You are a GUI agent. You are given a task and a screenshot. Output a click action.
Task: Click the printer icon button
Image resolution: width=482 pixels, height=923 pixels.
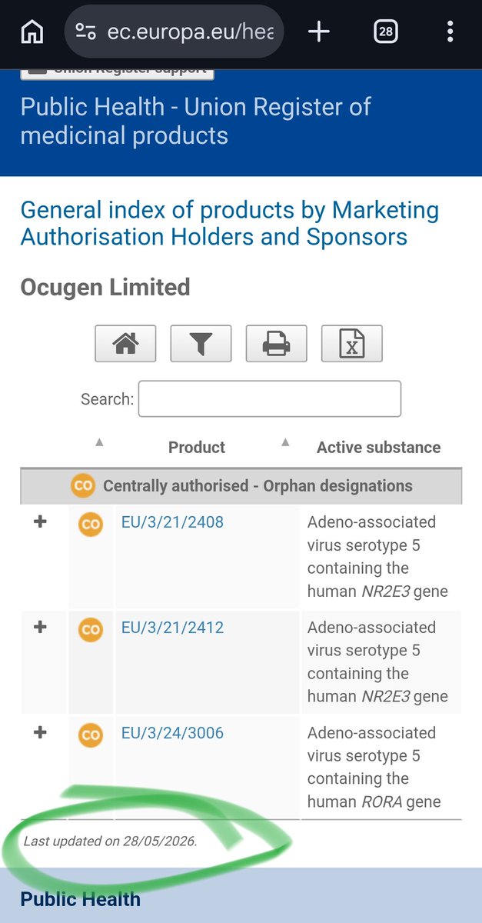point(276,344)
